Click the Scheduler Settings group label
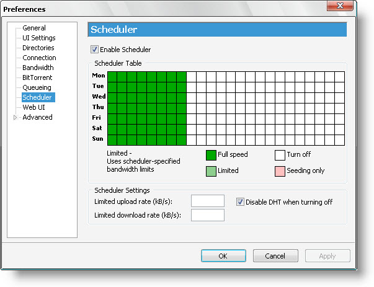 tap(122, 190)
